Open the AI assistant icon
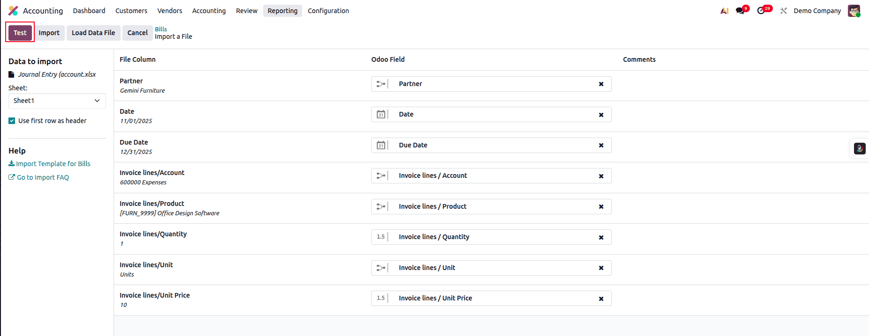Screen dimensions: 869x336 (724, 11)
